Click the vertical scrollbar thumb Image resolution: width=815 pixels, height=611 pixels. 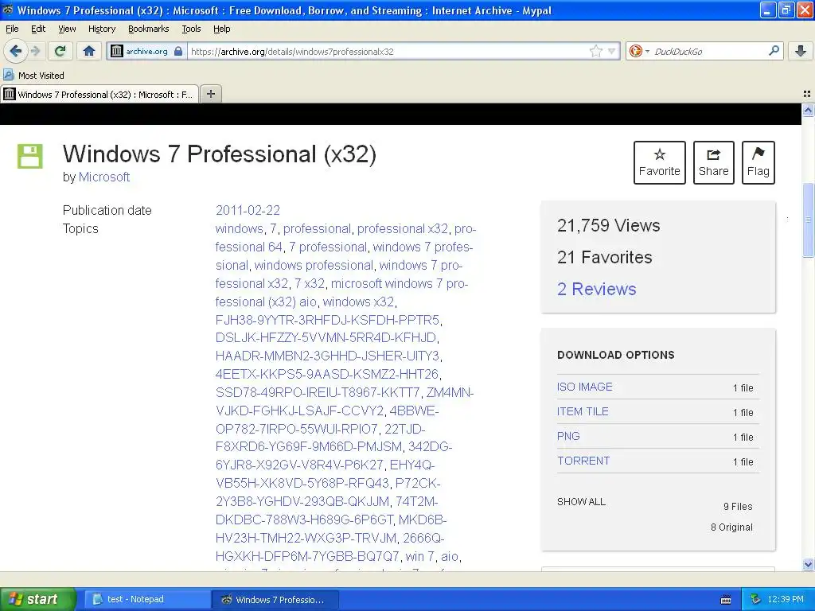pyautogui.click(x=808, y=220)
